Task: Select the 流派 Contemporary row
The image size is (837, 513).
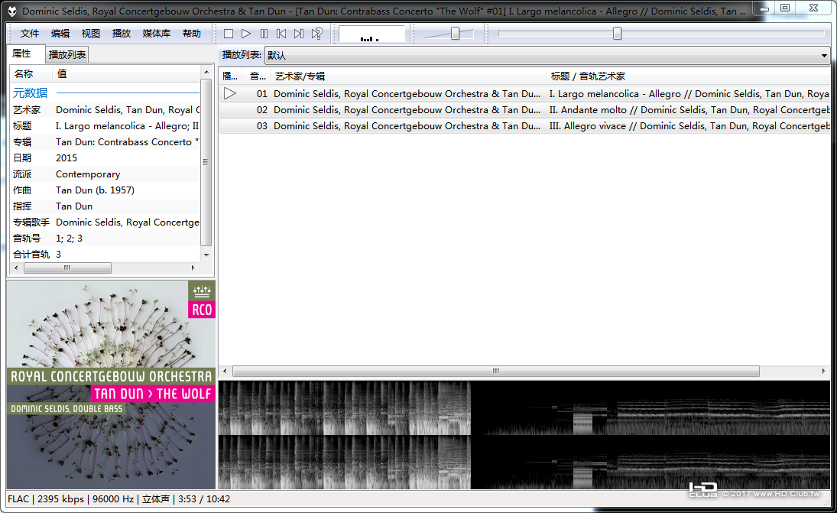Action: coord(105,174)
